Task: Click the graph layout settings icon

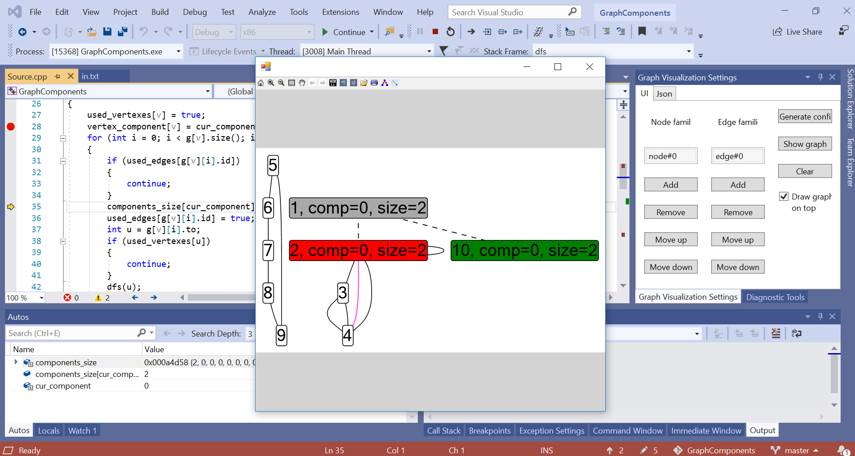Action: coord(385,83)
